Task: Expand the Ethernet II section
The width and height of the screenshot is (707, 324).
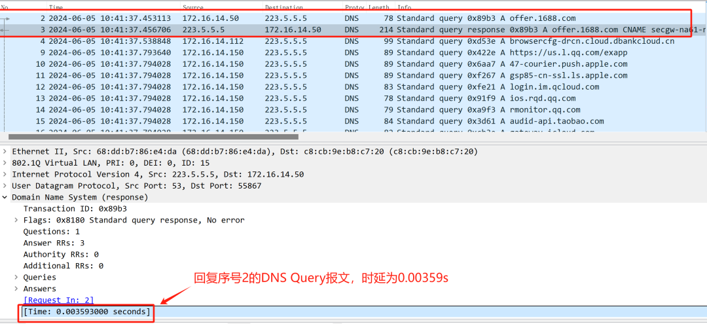Action: (x=6, y=152)
